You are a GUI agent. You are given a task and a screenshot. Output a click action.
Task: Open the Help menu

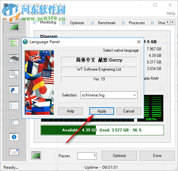tap(171, 13)
